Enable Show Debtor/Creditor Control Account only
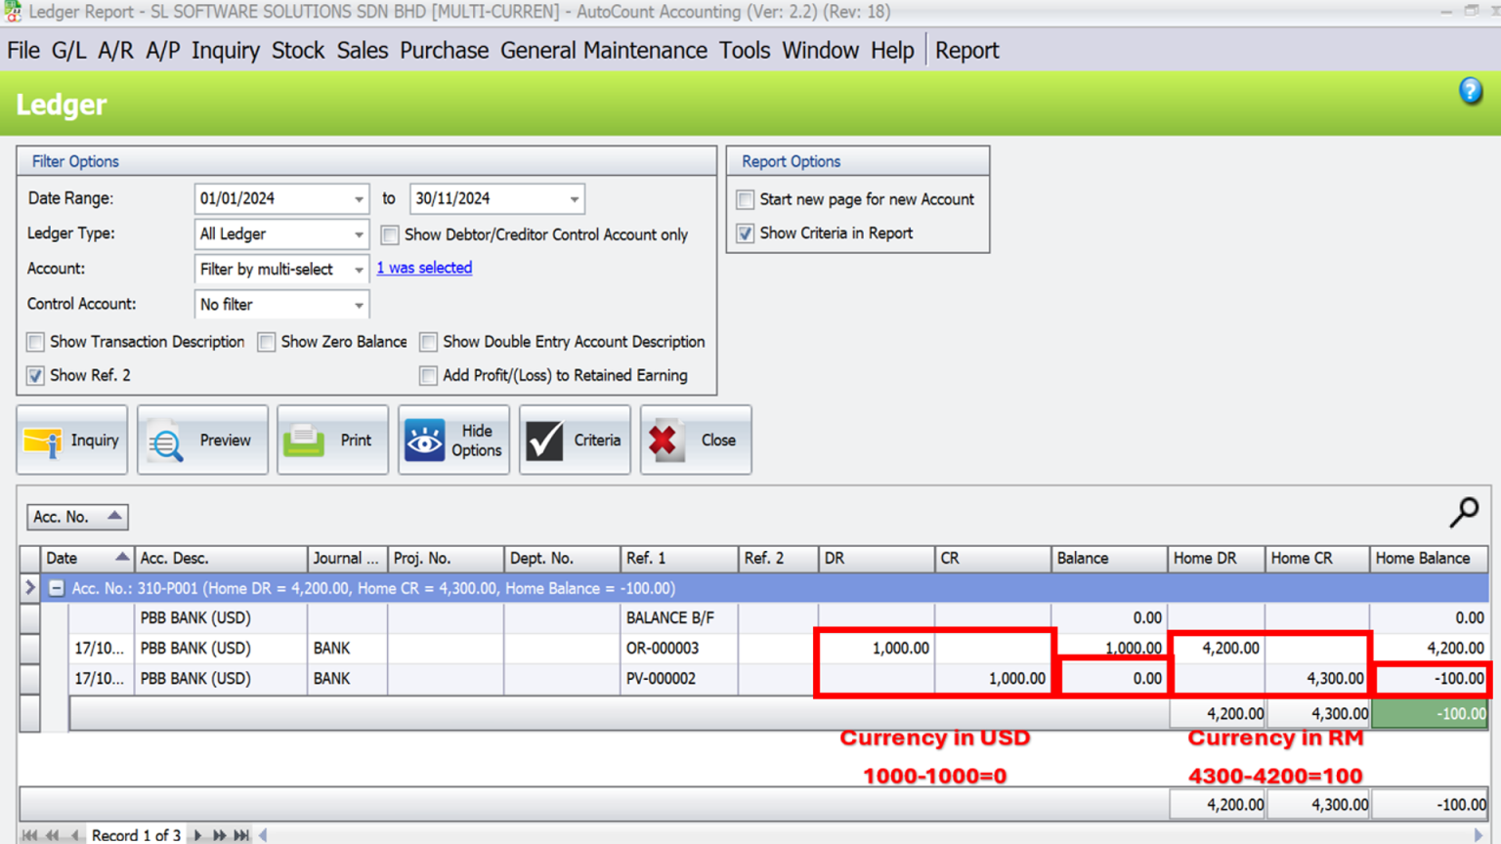The image size is (1501, 844). click(390, 234)
